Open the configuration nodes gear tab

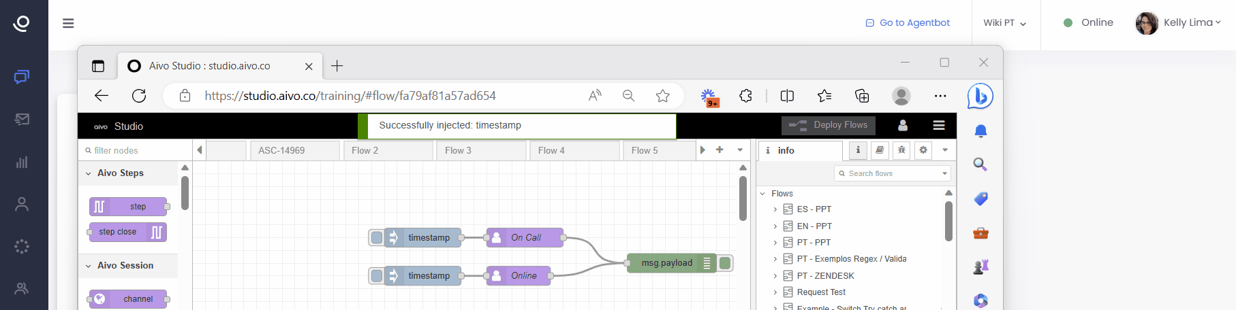coord(923,150)
